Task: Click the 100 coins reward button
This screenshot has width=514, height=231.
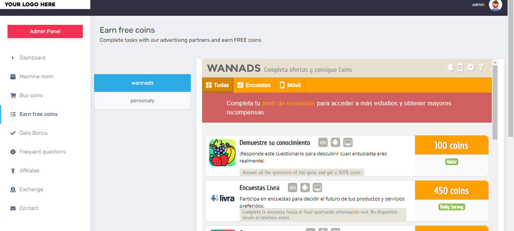Action: pos(452,145)
